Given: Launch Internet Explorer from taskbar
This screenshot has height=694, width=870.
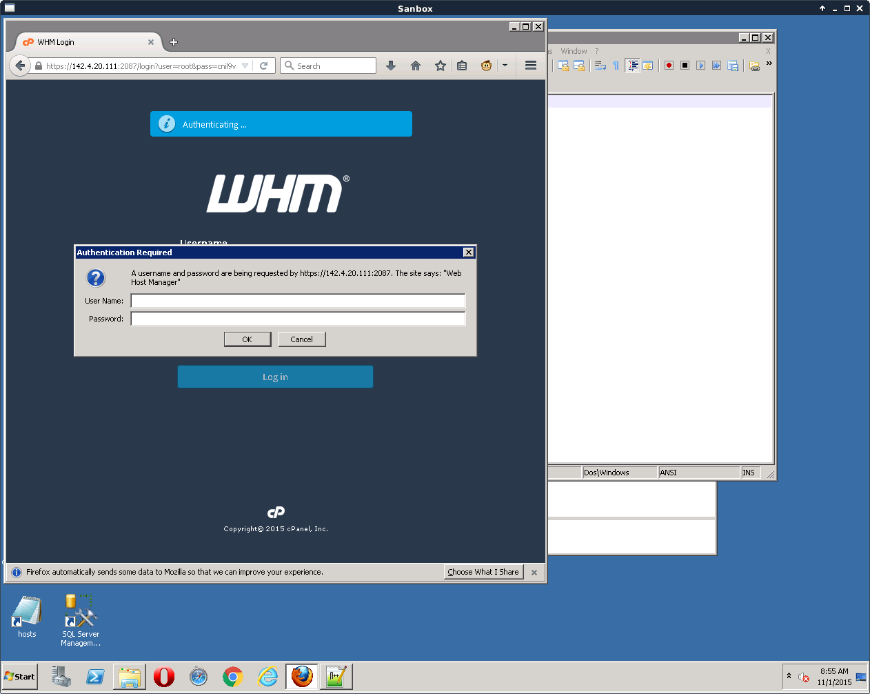Looking at the screenshot, I should (267, 677).
